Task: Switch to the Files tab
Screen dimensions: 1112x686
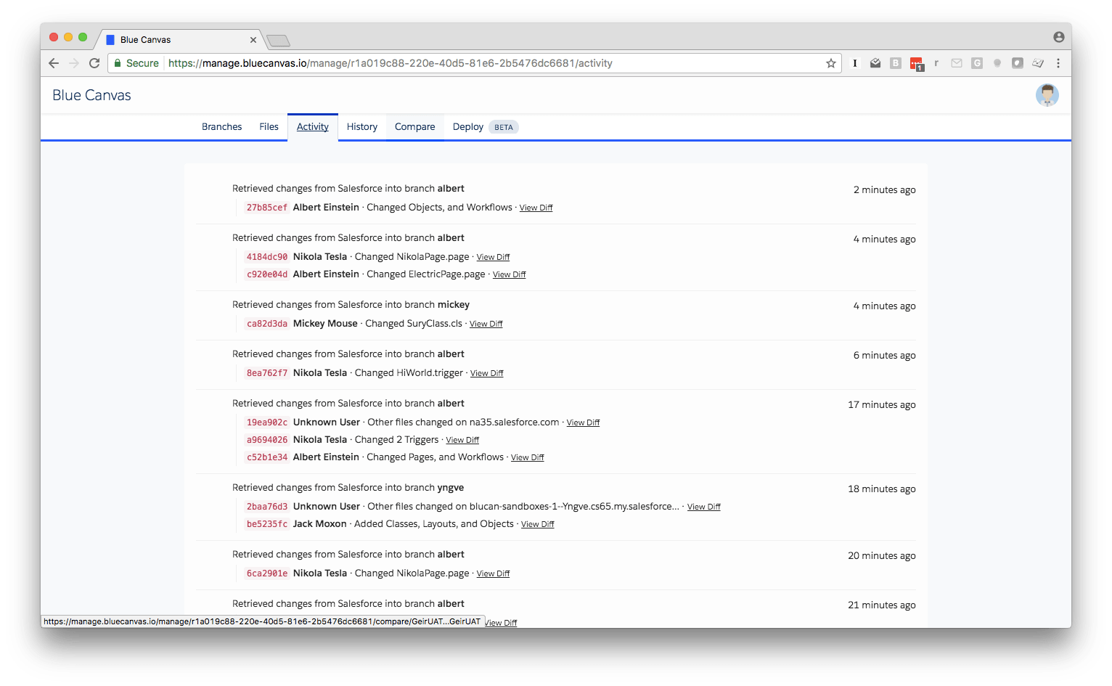Action: point(269,126)
